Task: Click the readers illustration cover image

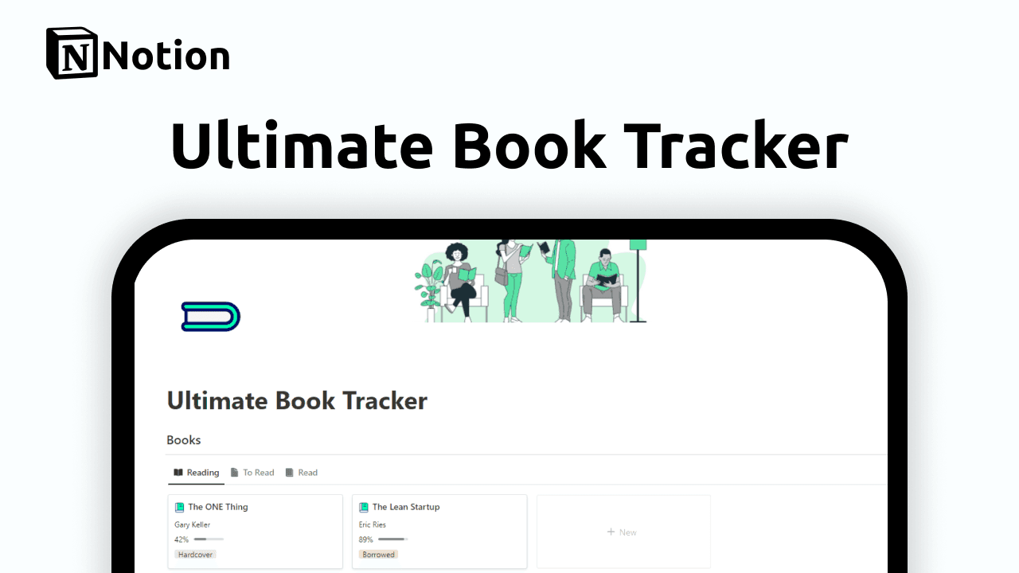Action: 531,281
